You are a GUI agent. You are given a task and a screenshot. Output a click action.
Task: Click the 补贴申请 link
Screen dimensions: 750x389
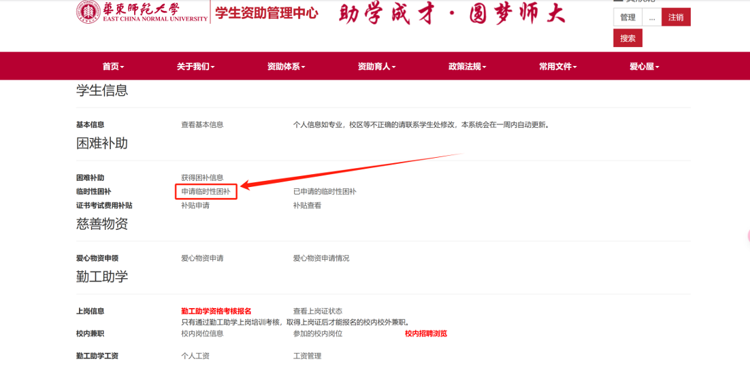pos(195,205)
